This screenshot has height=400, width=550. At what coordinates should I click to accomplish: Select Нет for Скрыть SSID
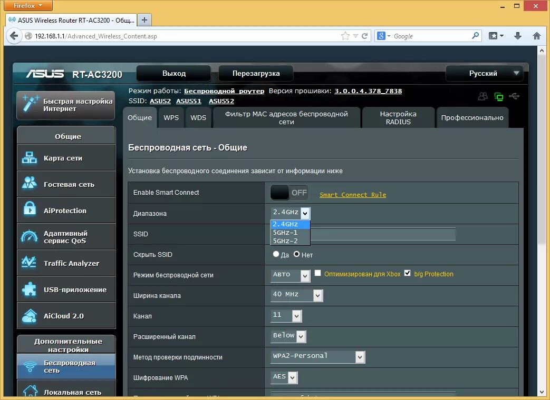pos(297,254)
